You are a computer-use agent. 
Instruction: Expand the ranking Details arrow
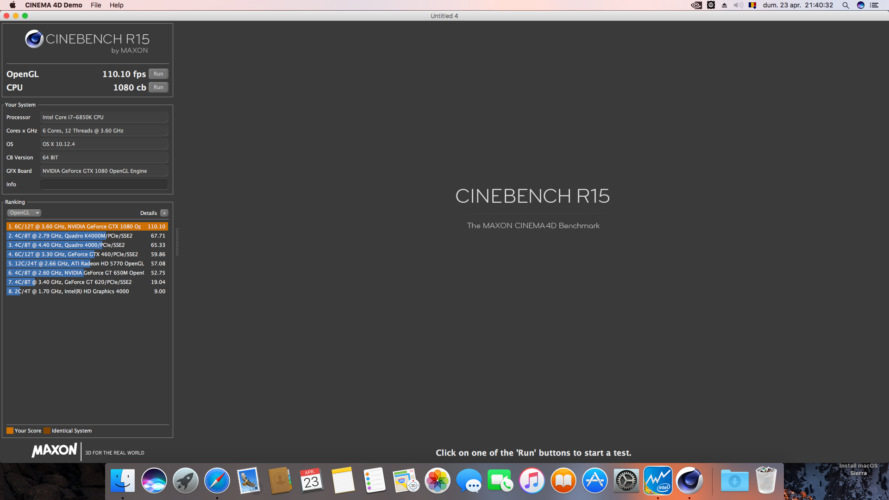click(x=164, y=213)
